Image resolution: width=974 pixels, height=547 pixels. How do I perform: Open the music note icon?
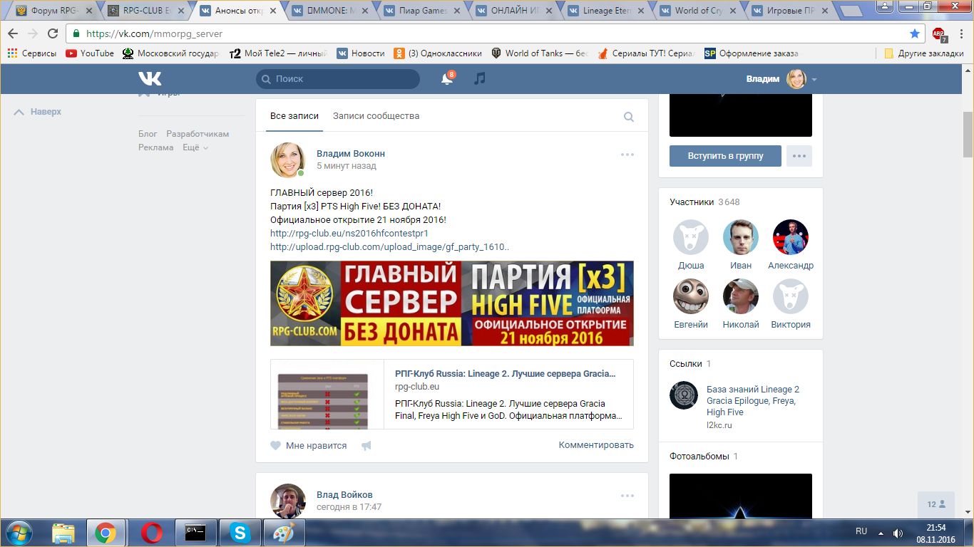(480, 79)
